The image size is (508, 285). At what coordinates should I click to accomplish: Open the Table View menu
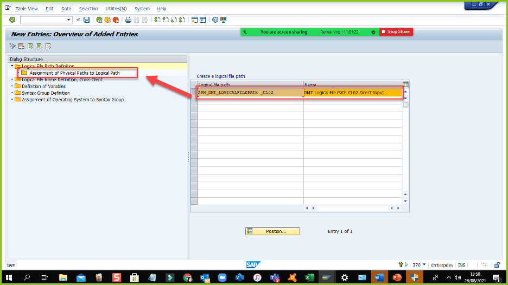[x=27, y=9]
